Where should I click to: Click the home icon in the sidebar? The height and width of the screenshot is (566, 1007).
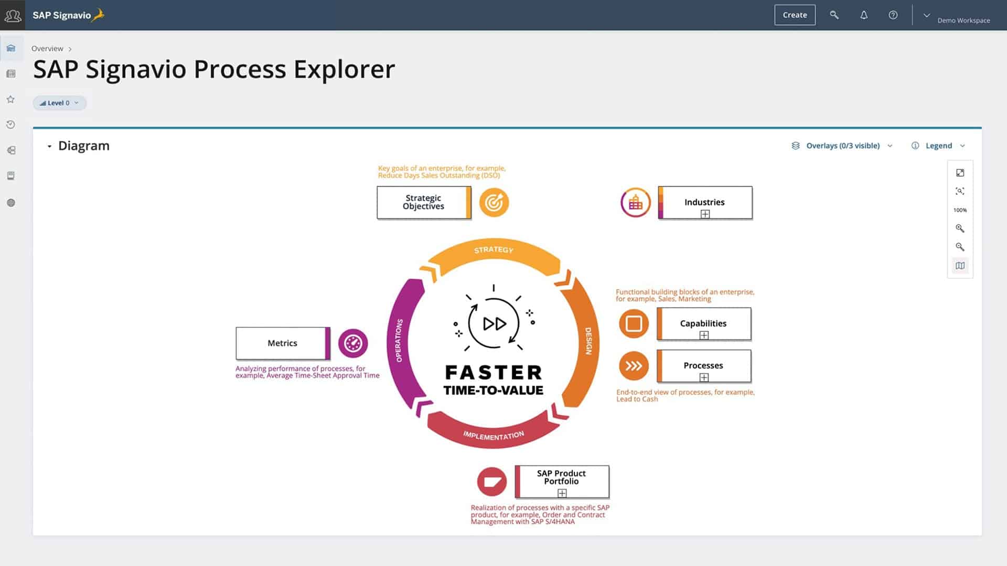[10, 48]
